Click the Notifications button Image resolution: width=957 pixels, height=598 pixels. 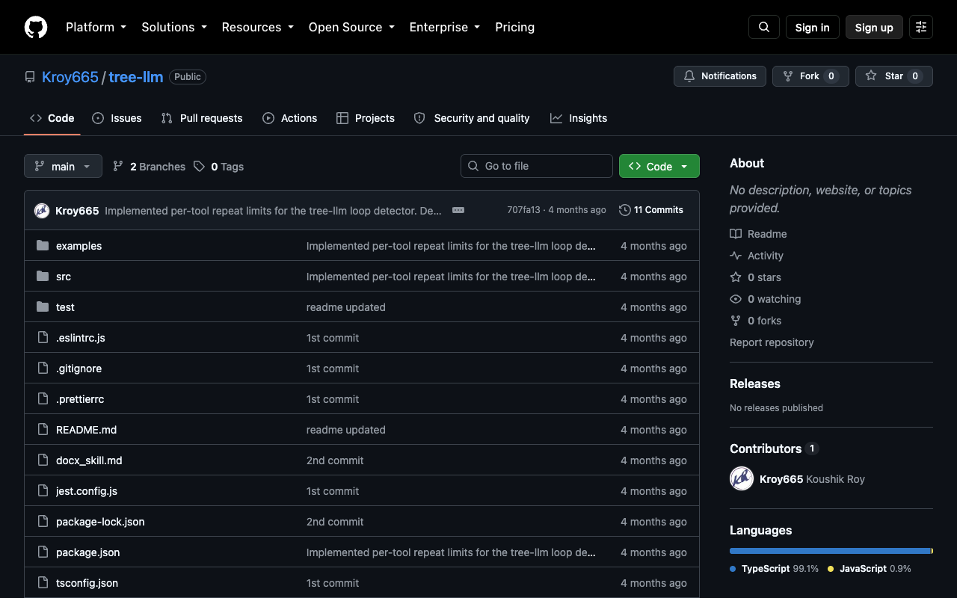pos(720,76)
